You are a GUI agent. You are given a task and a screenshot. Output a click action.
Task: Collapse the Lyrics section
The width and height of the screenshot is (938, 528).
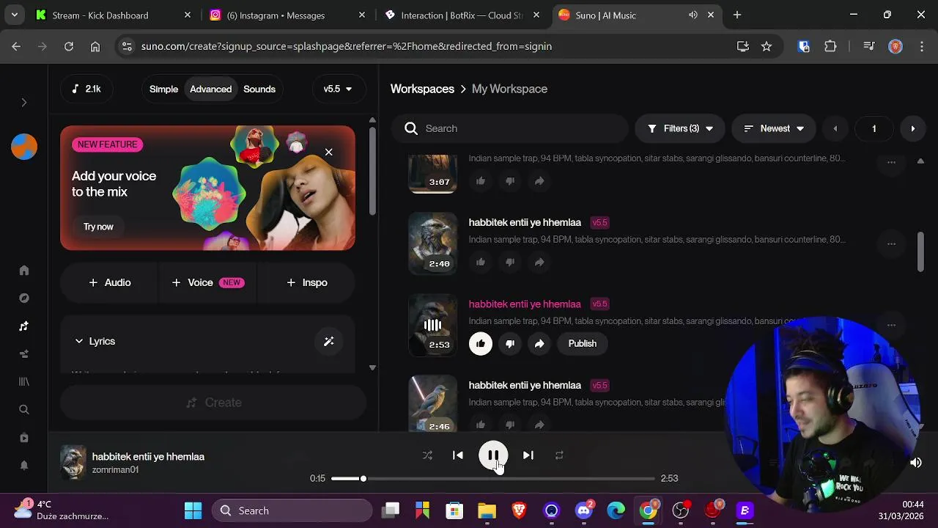point(95,341)
